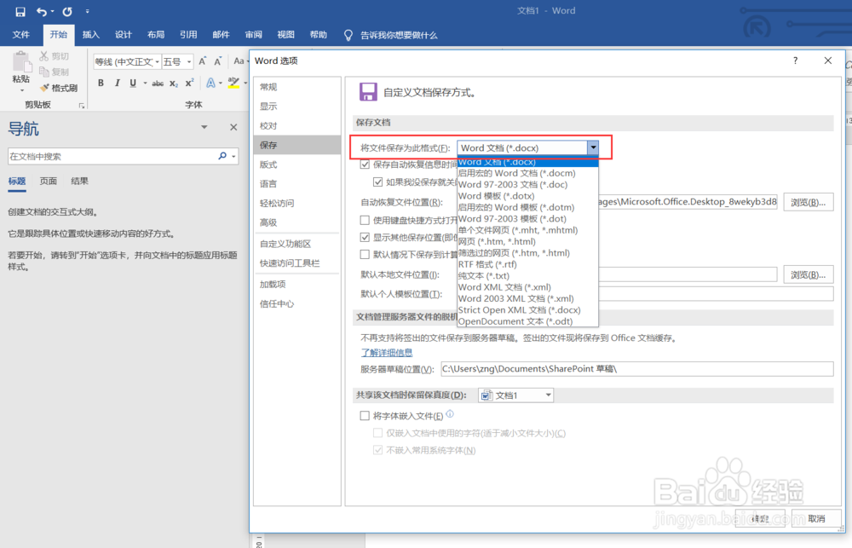Open the 页面 tab in navigation pane

49,181
